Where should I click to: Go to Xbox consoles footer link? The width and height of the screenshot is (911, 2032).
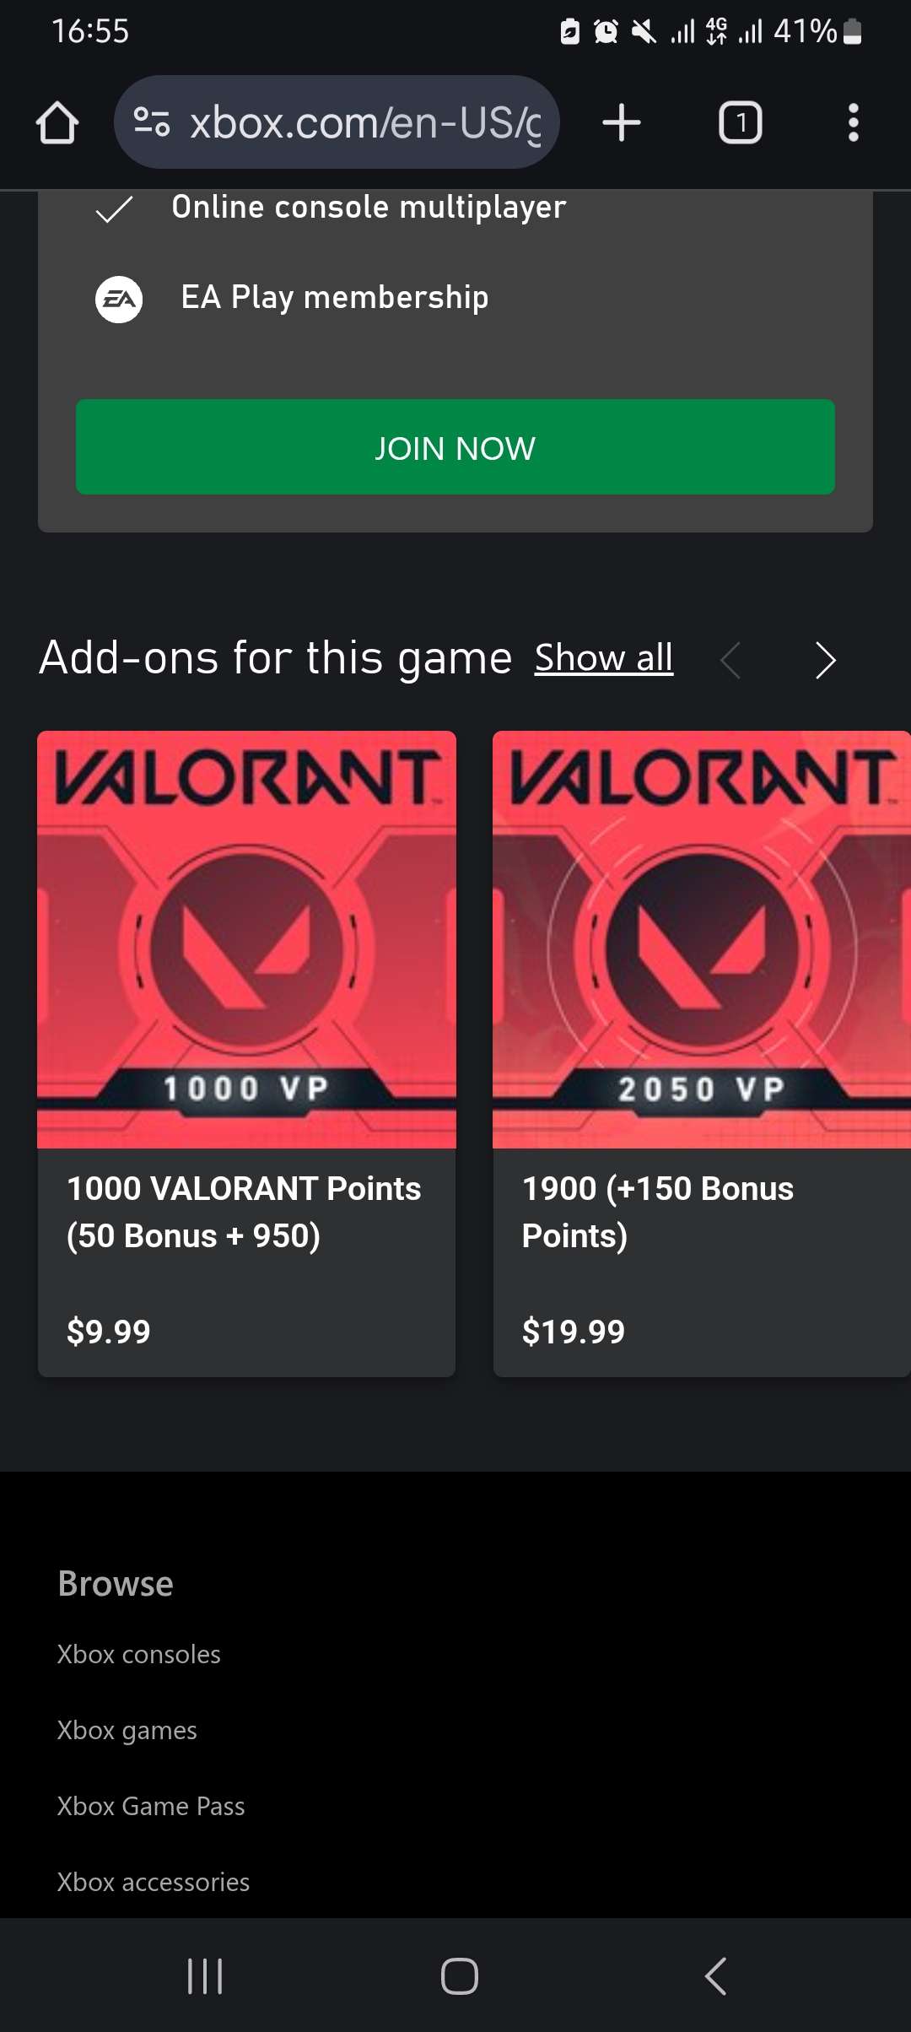tap(139, 1654)
